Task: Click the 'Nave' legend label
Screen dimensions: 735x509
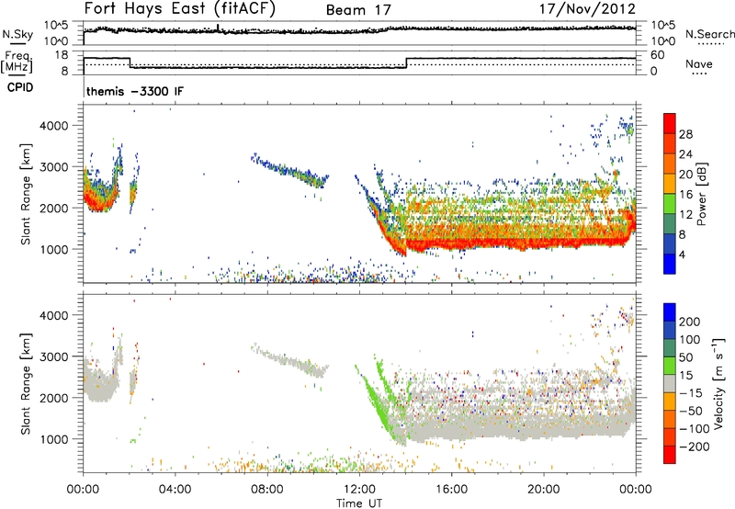Action: pyautogui.click(x=699, y=64)
